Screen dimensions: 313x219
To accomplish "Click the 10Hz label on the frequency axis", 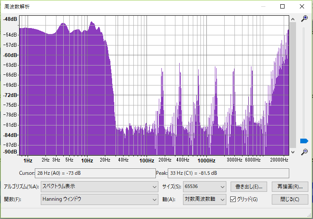I will [87, 161].
